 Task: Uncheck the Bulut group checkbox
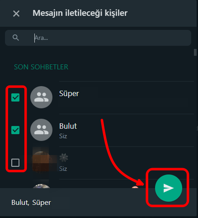(15, 130)
